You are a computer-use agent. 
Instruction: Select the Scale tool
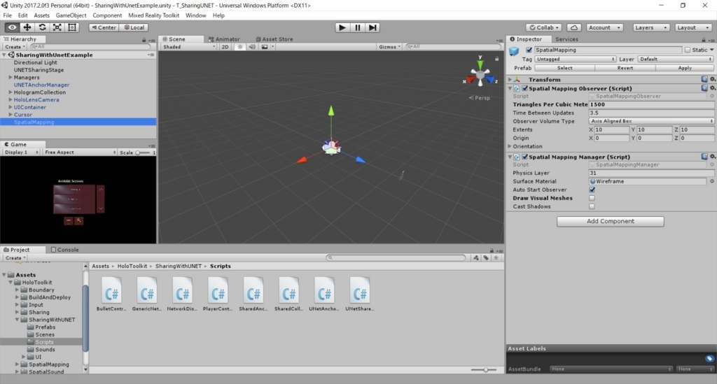(x=57, y=27)
